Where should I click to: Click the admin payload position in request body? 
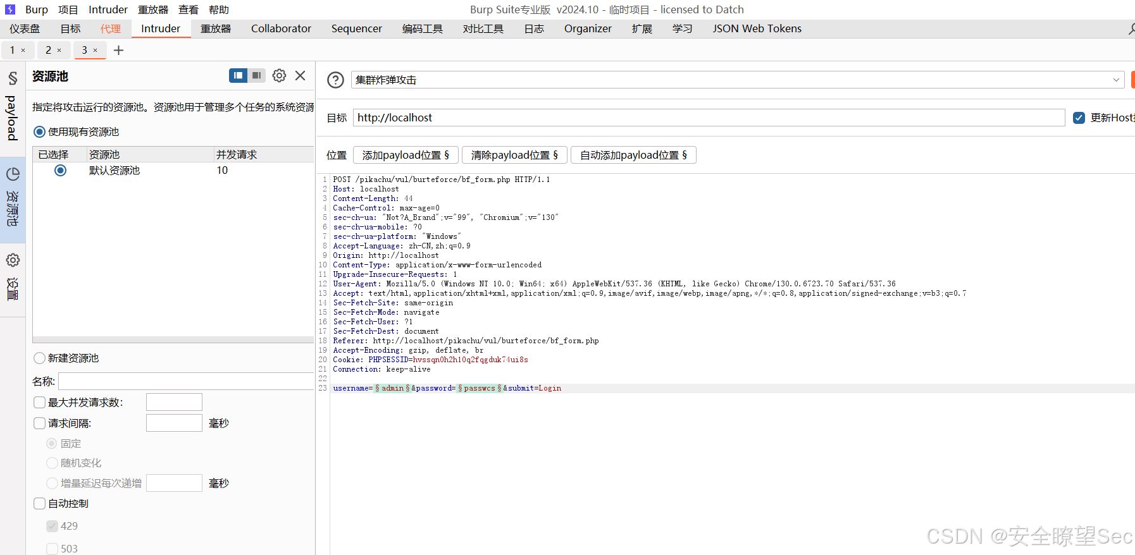pyautogui.click(x=392, y=388)
